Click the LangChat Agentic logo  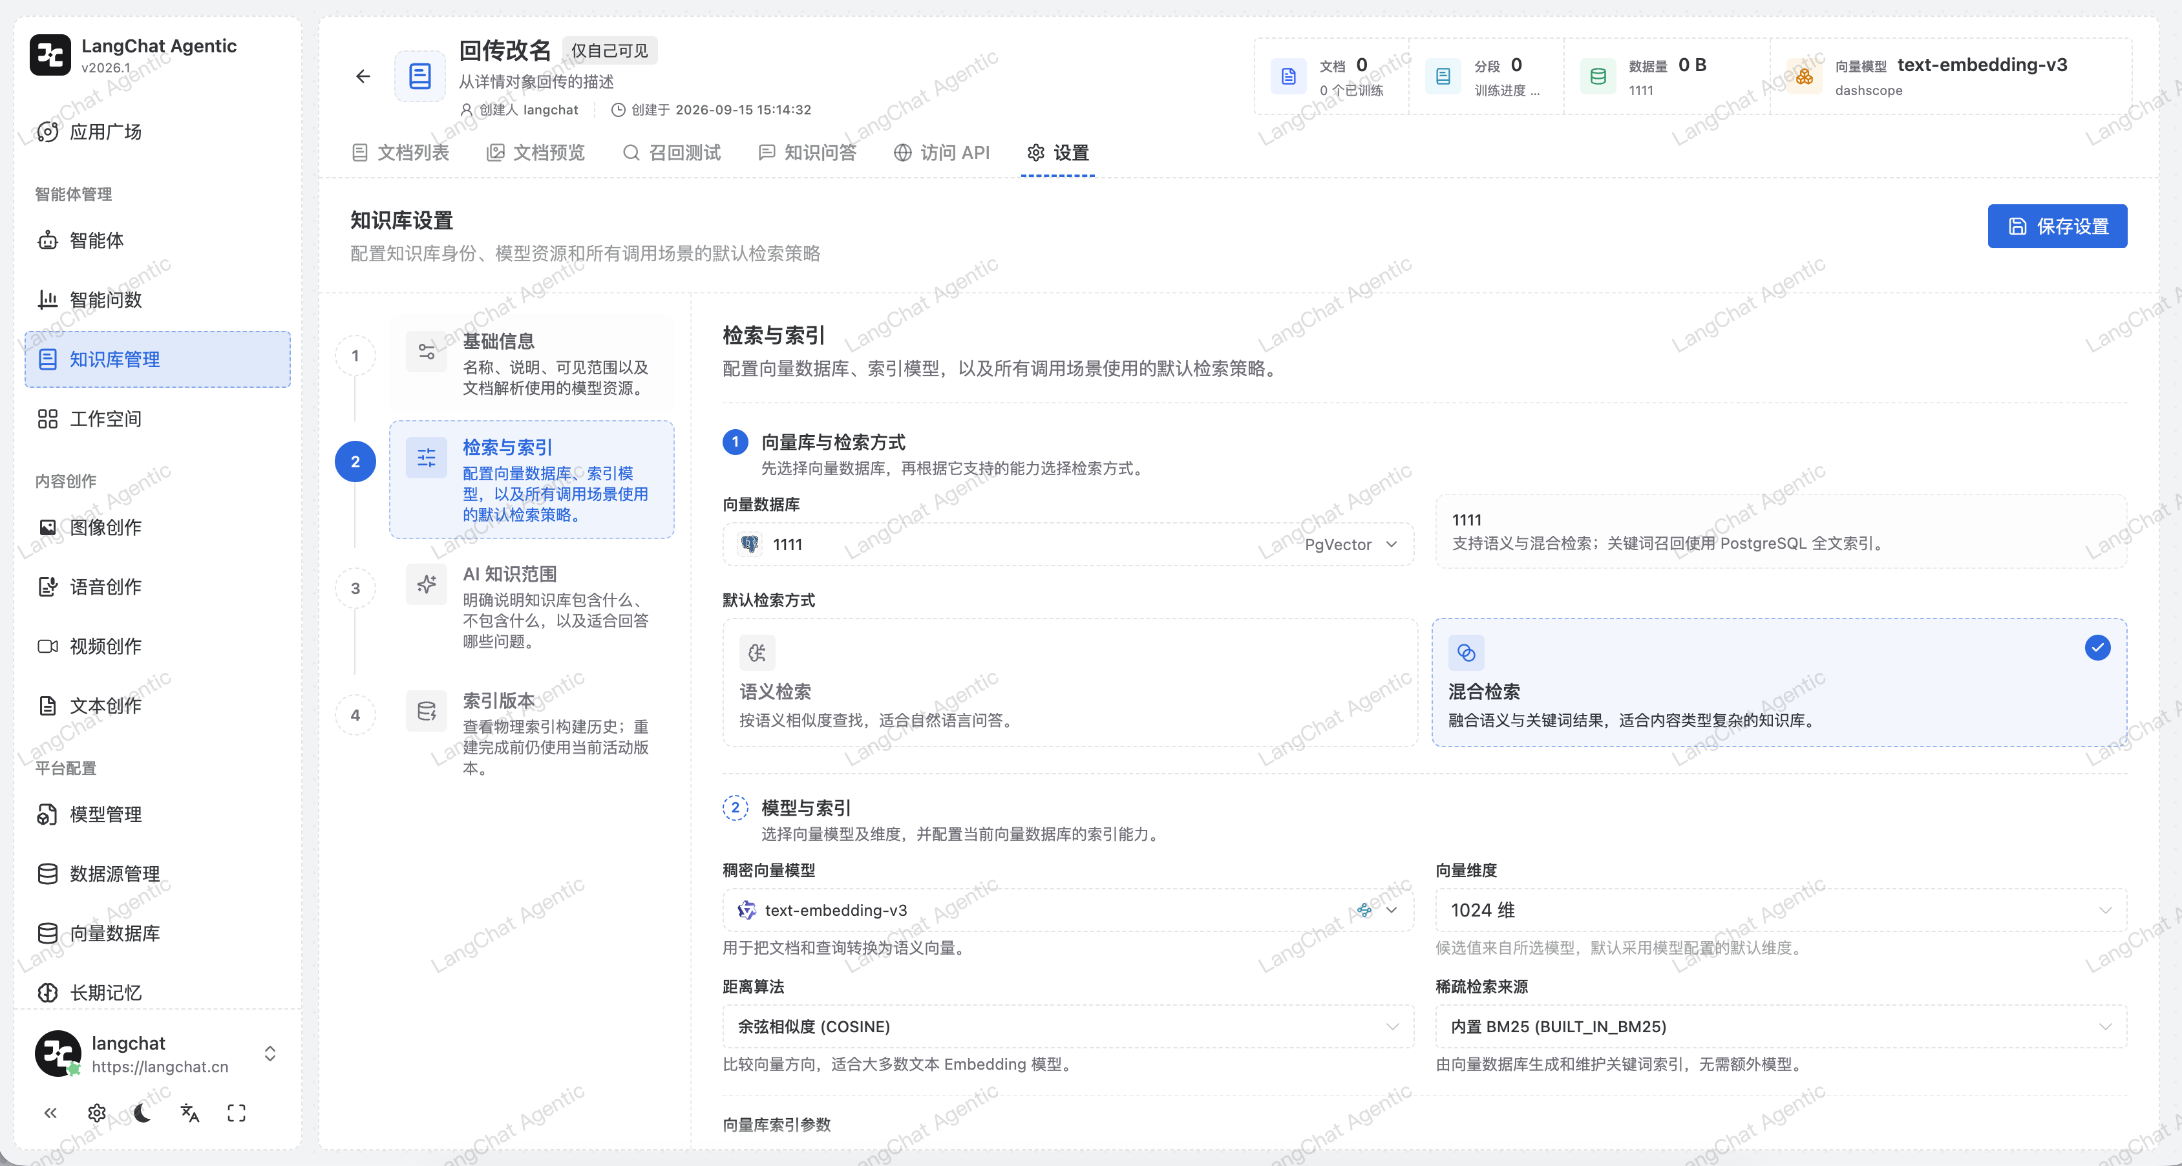tap(50, 55)
